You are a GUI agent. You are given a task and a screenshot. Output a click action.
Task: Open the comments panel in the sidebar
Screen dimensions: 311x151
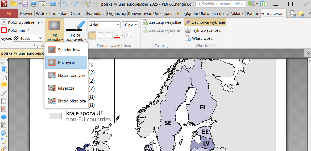click(x=4, y=85)
